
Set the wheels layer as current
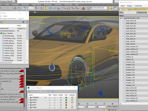46,107
